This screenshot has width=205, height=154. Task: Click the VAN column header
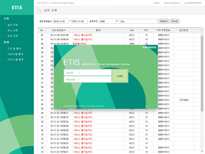(132, 30)
